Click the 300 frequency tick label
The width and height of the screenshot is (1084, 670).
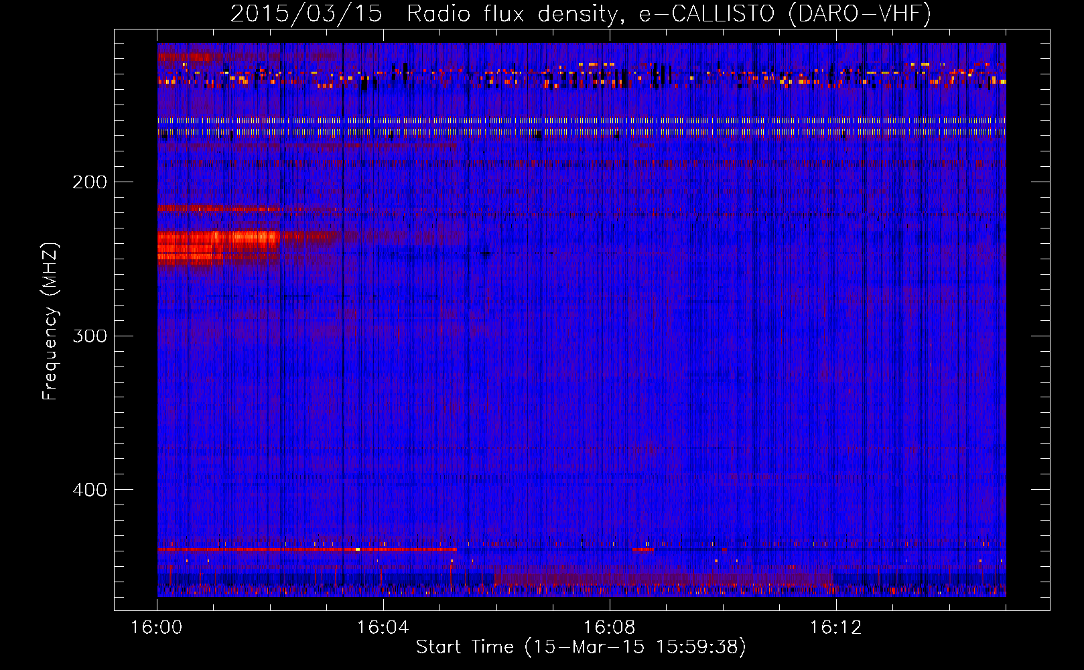pos(90,336)
